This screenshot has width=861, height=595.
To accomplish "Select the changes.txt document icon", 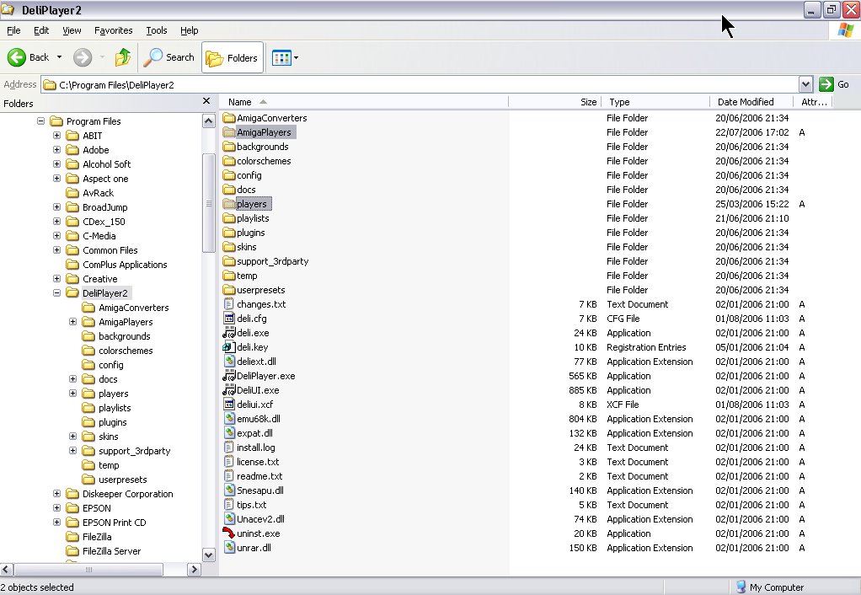I will tap(229, 304).
